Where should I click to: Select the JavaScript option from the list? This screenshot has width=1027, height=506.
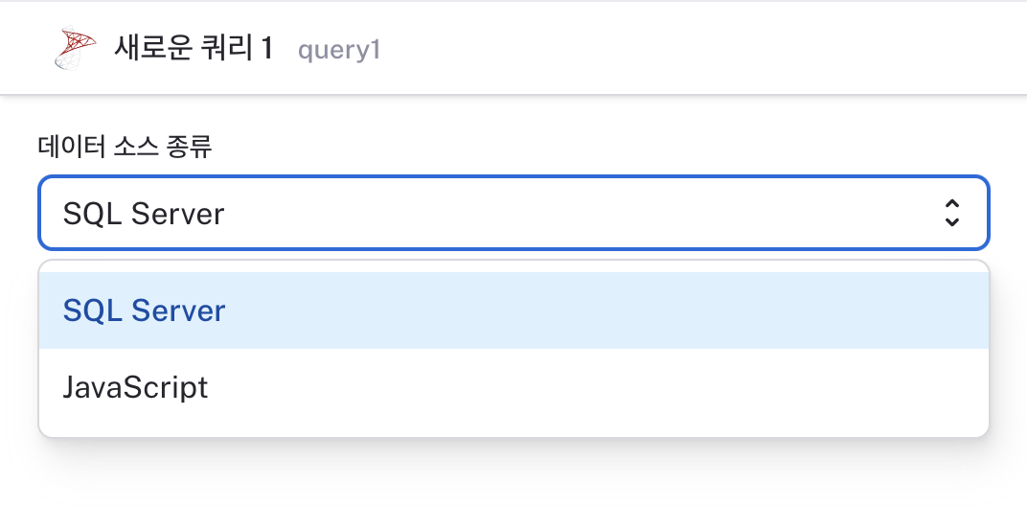tap(513, 387)
